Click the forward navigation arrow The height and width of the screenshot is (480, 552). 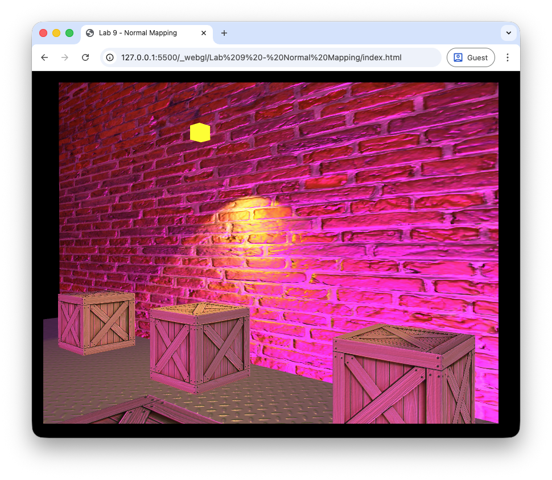coord(65,57)
